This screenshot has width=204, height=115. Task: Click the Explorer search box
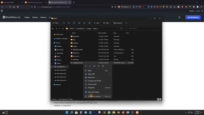point(142,28)
